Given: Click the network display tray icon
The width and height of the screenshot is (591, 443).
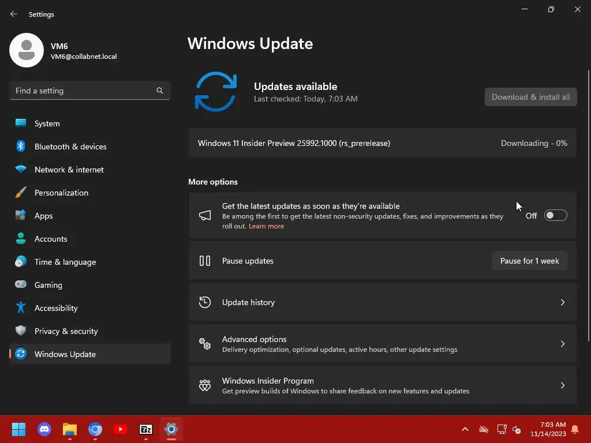Looking at the screenshot, I should coord(502,429).
